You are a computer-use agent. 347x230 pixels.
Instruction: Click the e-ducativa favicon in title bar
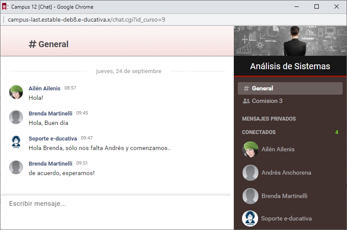click(5, 6)
